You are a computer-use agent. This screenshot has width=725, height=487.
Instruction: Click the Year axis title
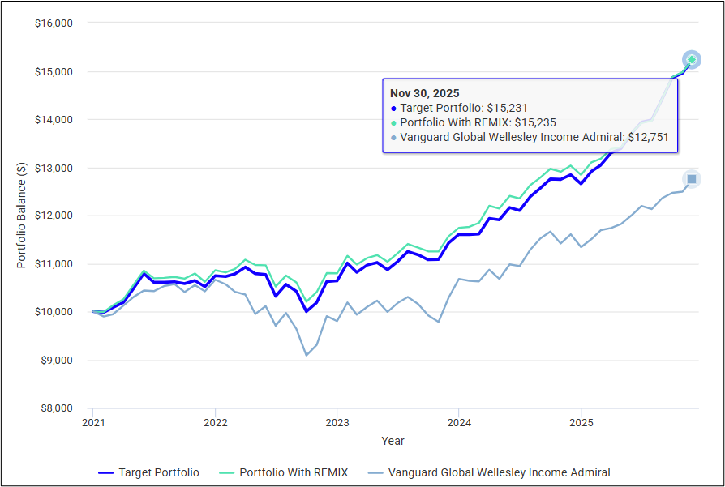[393, 441]
